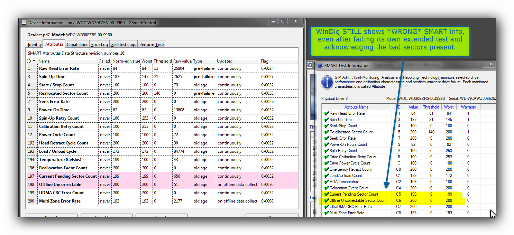This screenshot has width=514, height=235.
Task: Click large blue info icon in SMART dialog
Action: [x=327, y=82]
